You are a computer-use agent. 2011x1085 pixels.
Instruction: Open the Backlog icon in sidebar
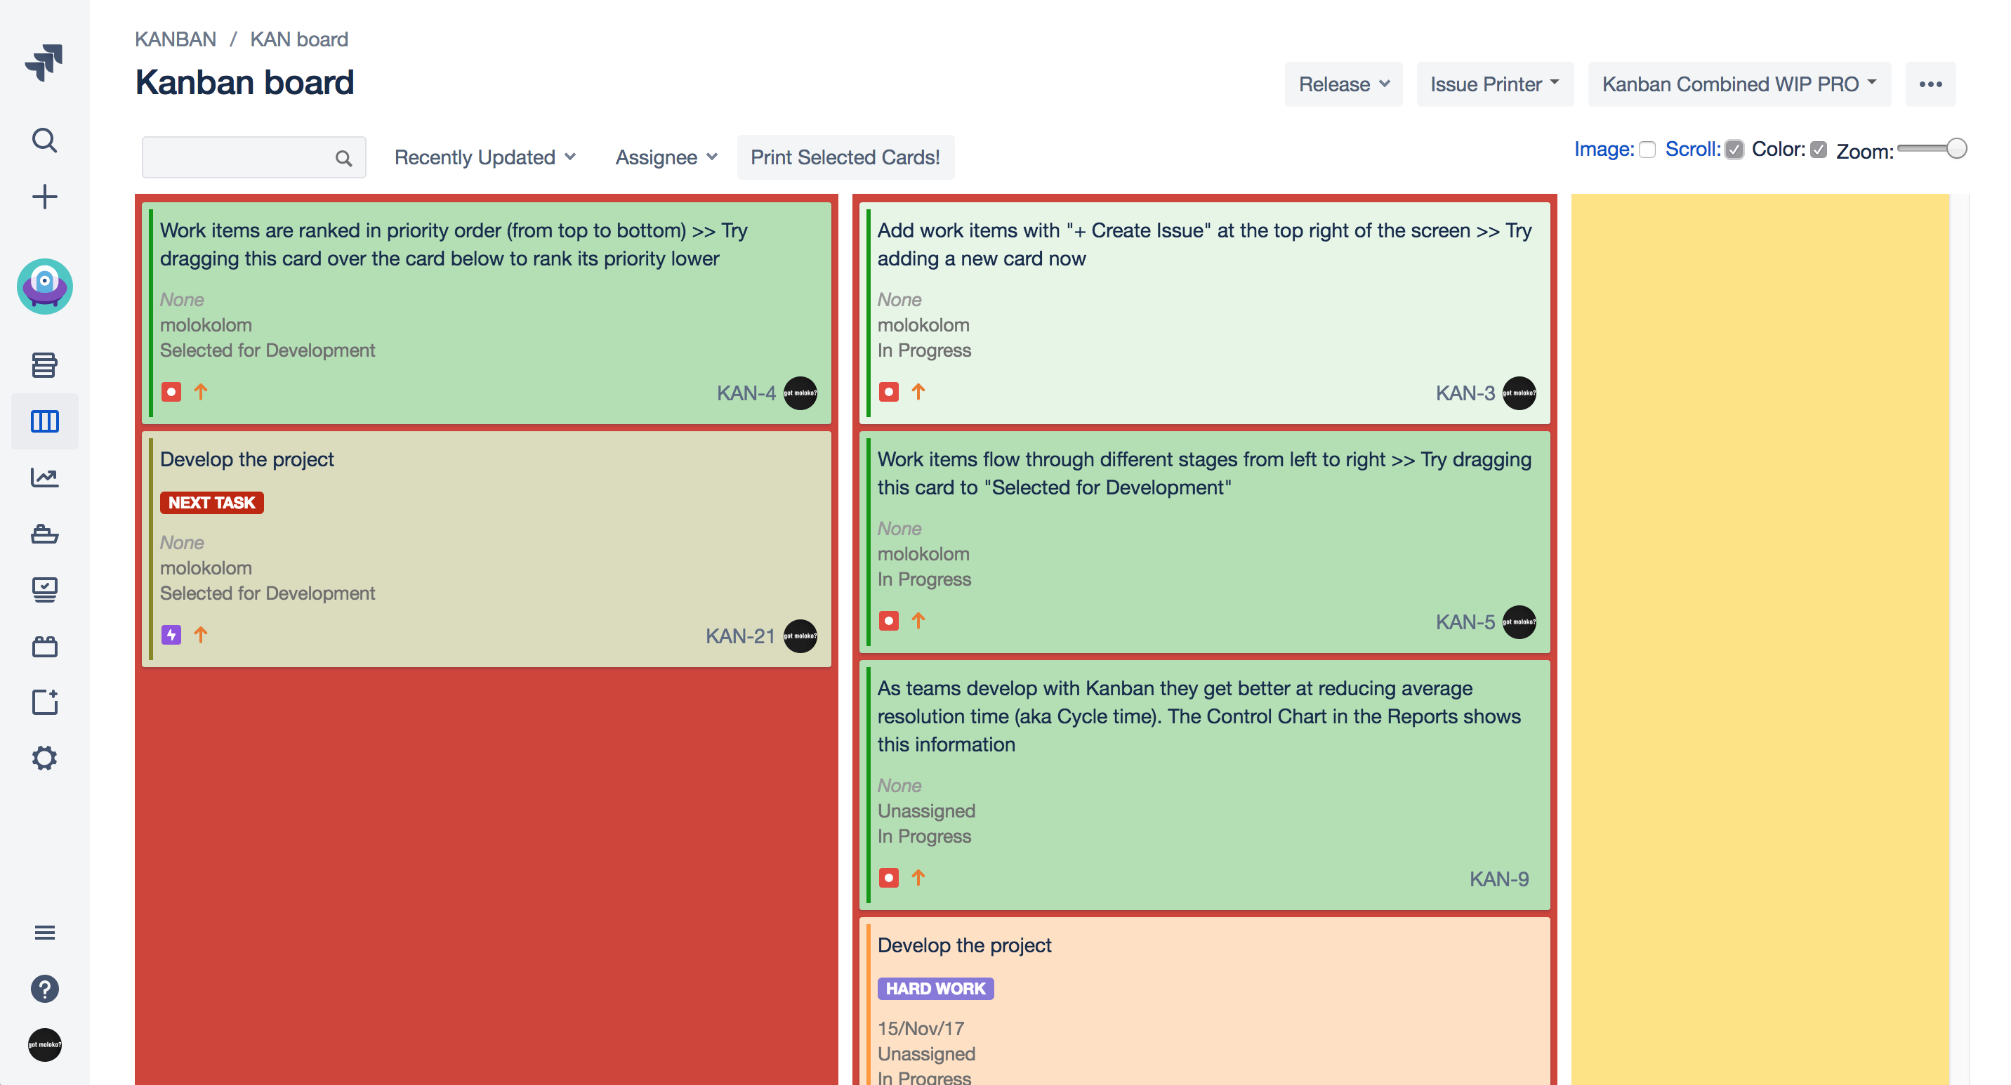coord(44,364)
